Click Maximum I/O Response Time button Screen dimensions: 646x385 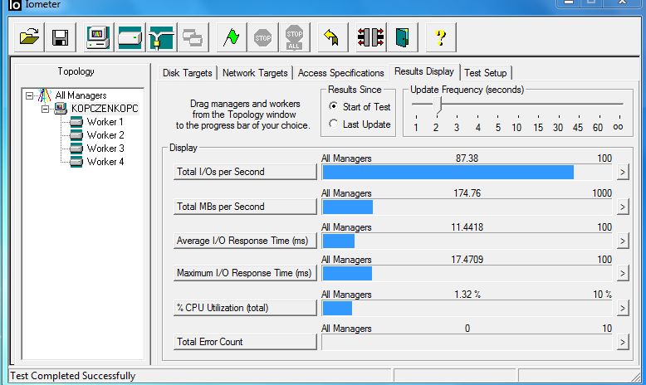[x=245, y=273]
